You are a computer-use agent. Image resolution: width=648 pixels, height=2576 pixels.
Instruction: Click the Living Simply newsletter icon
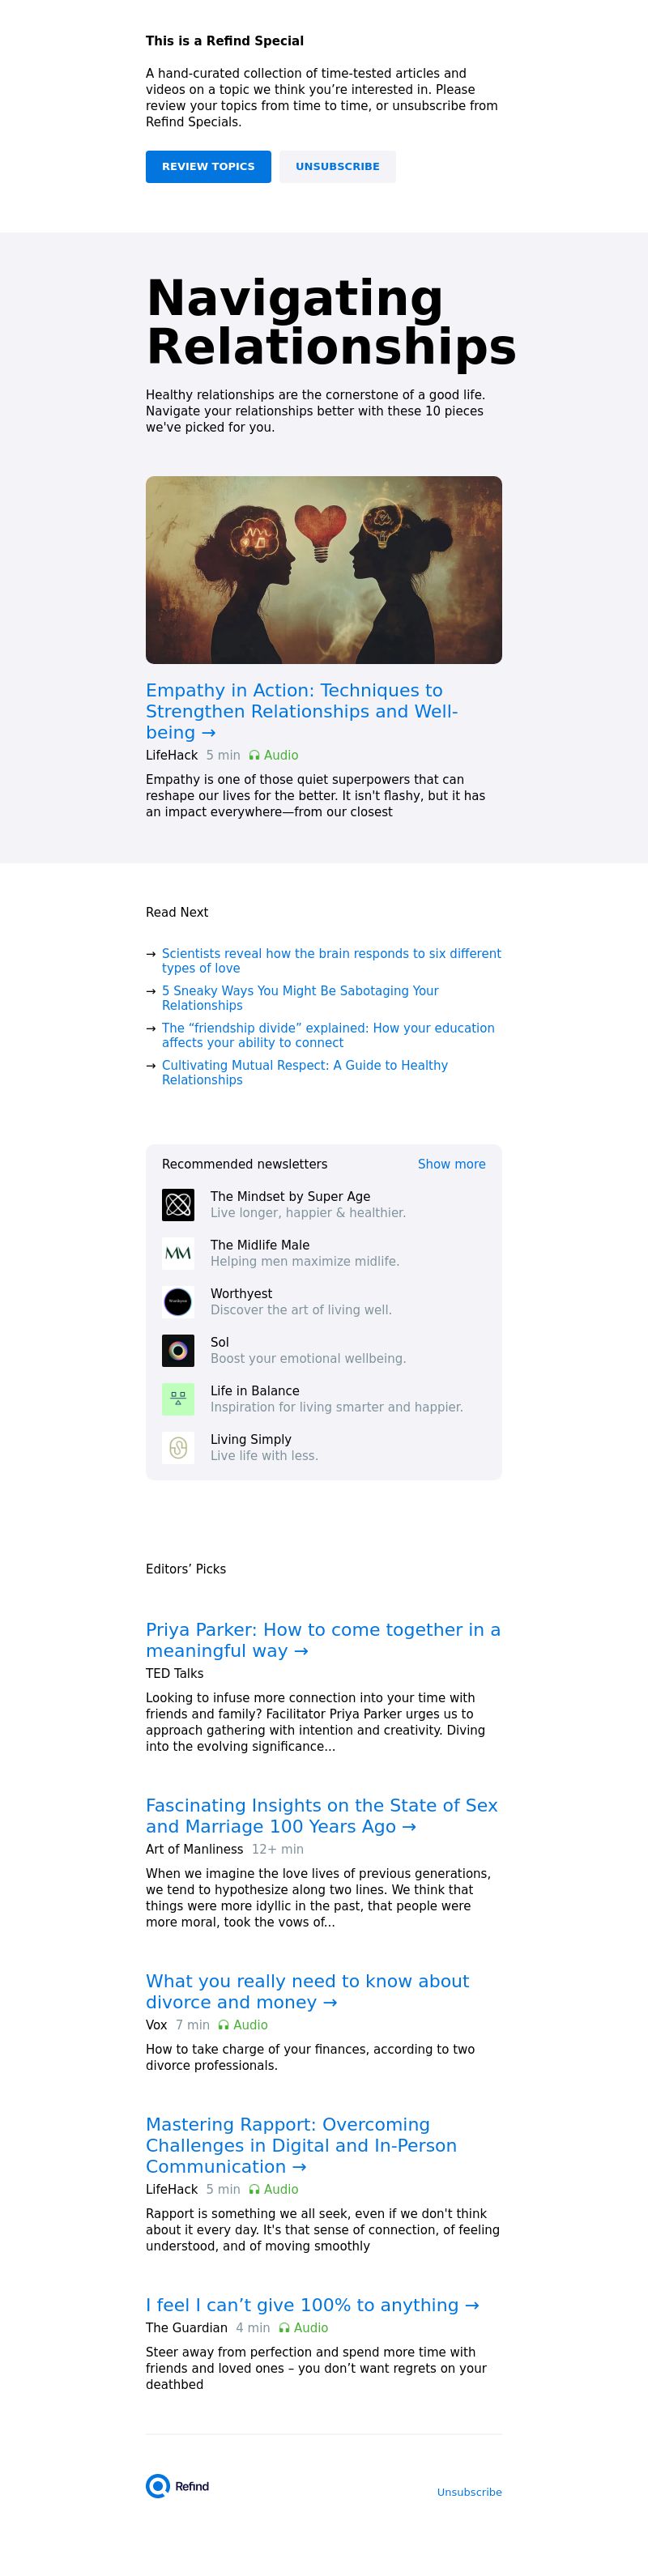(178, 1448)
